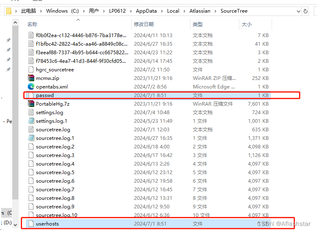Viewport: 317px width, 230px height.
Task: Click the navigation pane scrollbar thumb
Action: point(15,113)
